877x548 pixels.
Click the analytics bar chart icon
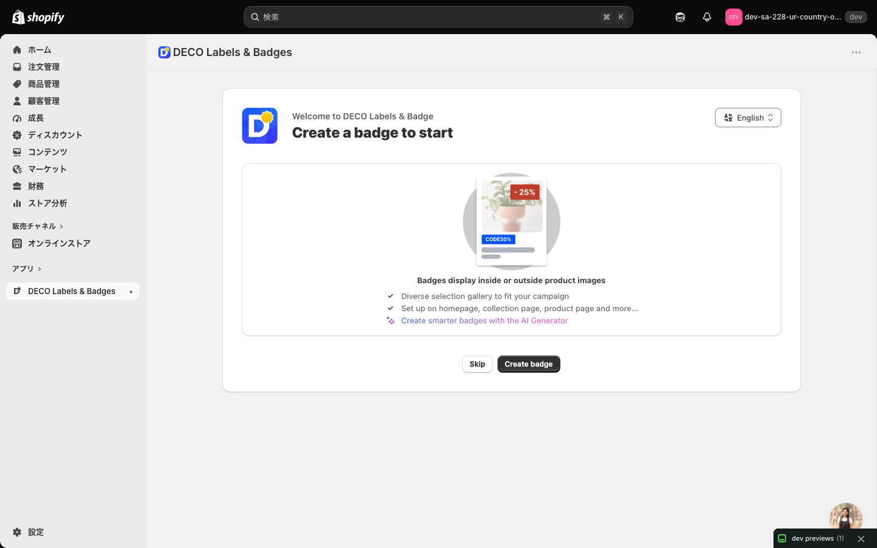pos(17,203)
